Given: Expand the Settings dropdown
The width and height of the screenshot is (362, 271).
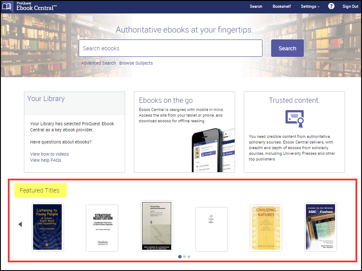Looking at the screenshot, I should (x=309, y=7).
